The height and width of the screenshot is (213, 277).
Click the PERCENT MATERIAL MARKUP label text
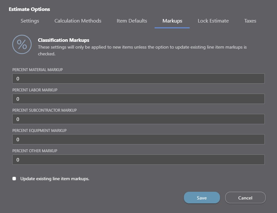37,69
